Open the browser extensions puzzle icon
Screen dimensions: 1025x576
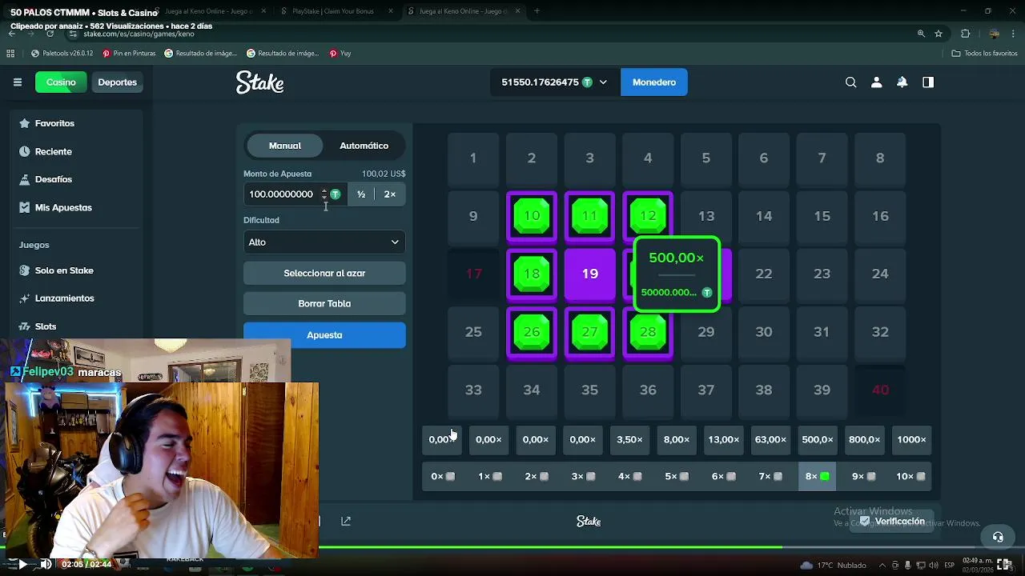[x=965, y=34]
